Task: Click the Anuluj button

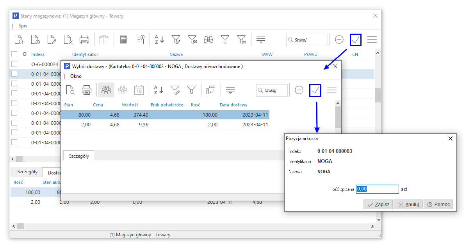Action: click(x=408, y=205)
